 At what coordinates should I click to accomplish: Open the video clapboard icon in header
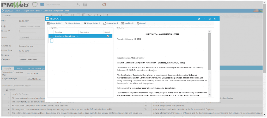85,5
